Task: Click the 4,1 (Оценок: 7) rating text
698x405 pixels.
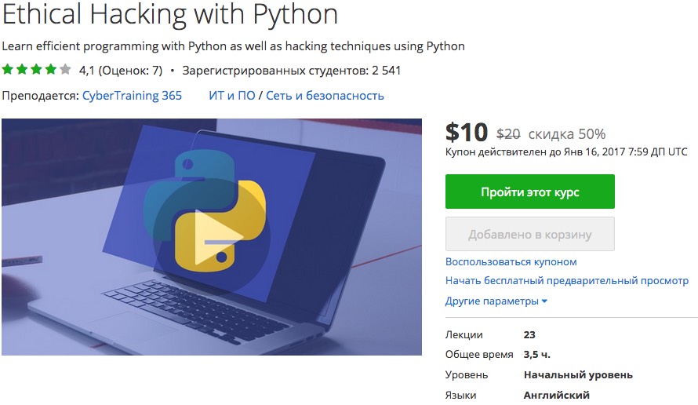Action: point(121,70)
